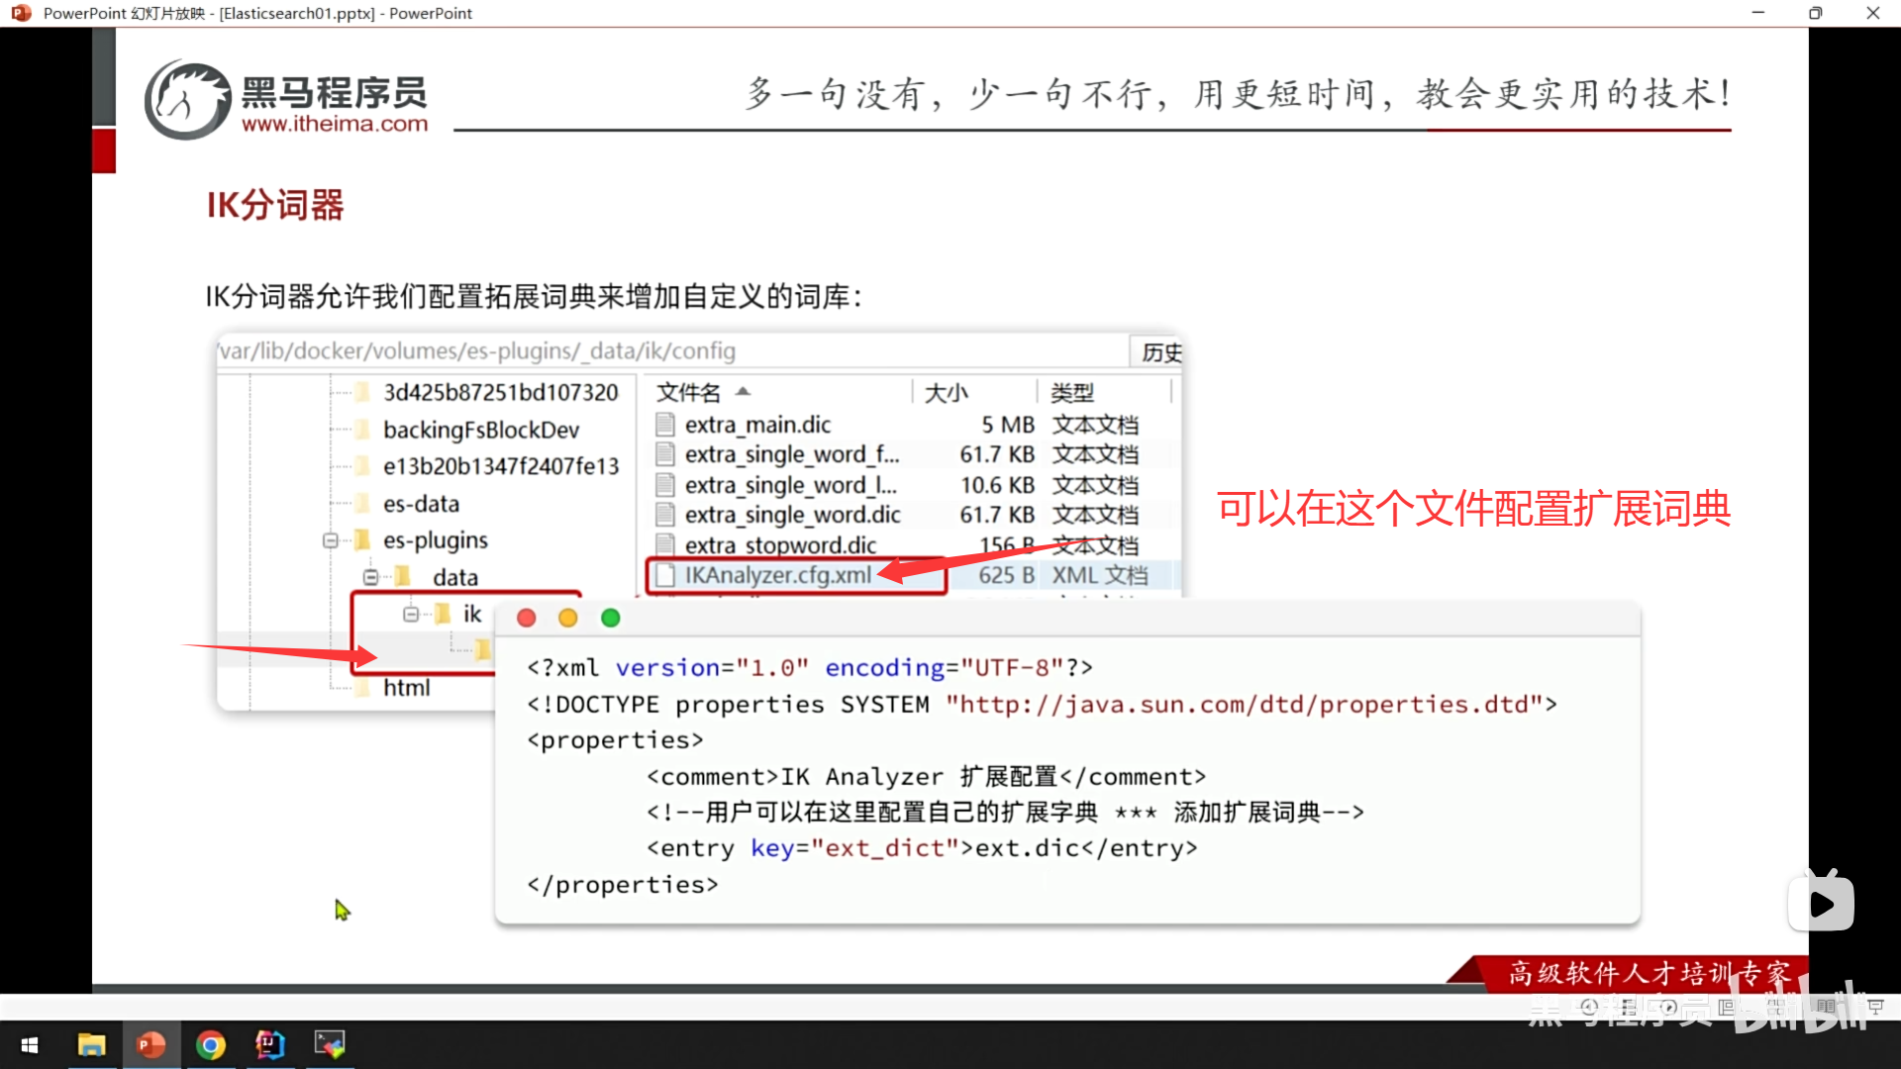Screen dimensions: 1901x1069
Task: Launch Google Chrome from the taskbar
Action: coord(211,1044)
